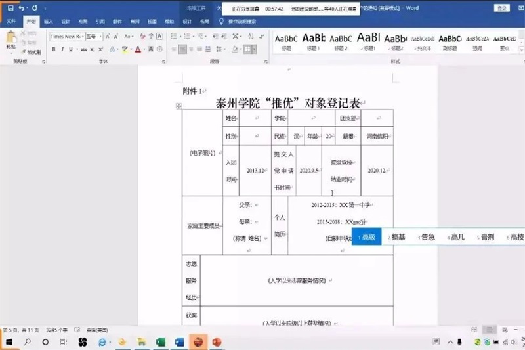Toggle Italic formatting
The width and height of the screenshot is (525, 350).
pyautogui.click(x=62, y=49)
